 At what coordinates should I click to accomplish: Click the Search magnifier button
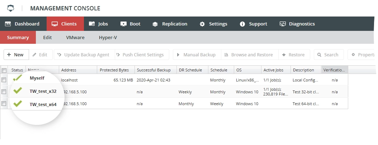point(329,55)
